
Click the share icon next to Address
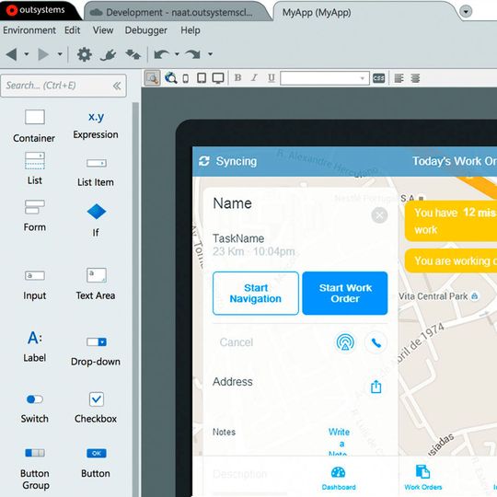pyautogui.click(x=376, y=387)
